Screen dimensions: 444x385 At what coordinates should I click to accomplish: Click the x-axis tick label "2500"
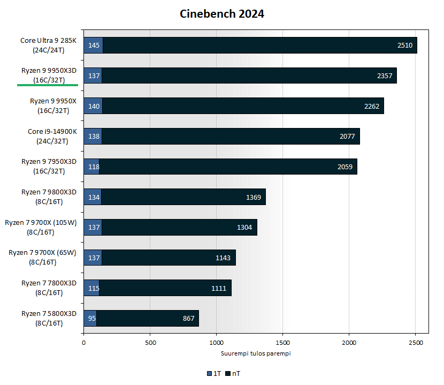[416, 343]
